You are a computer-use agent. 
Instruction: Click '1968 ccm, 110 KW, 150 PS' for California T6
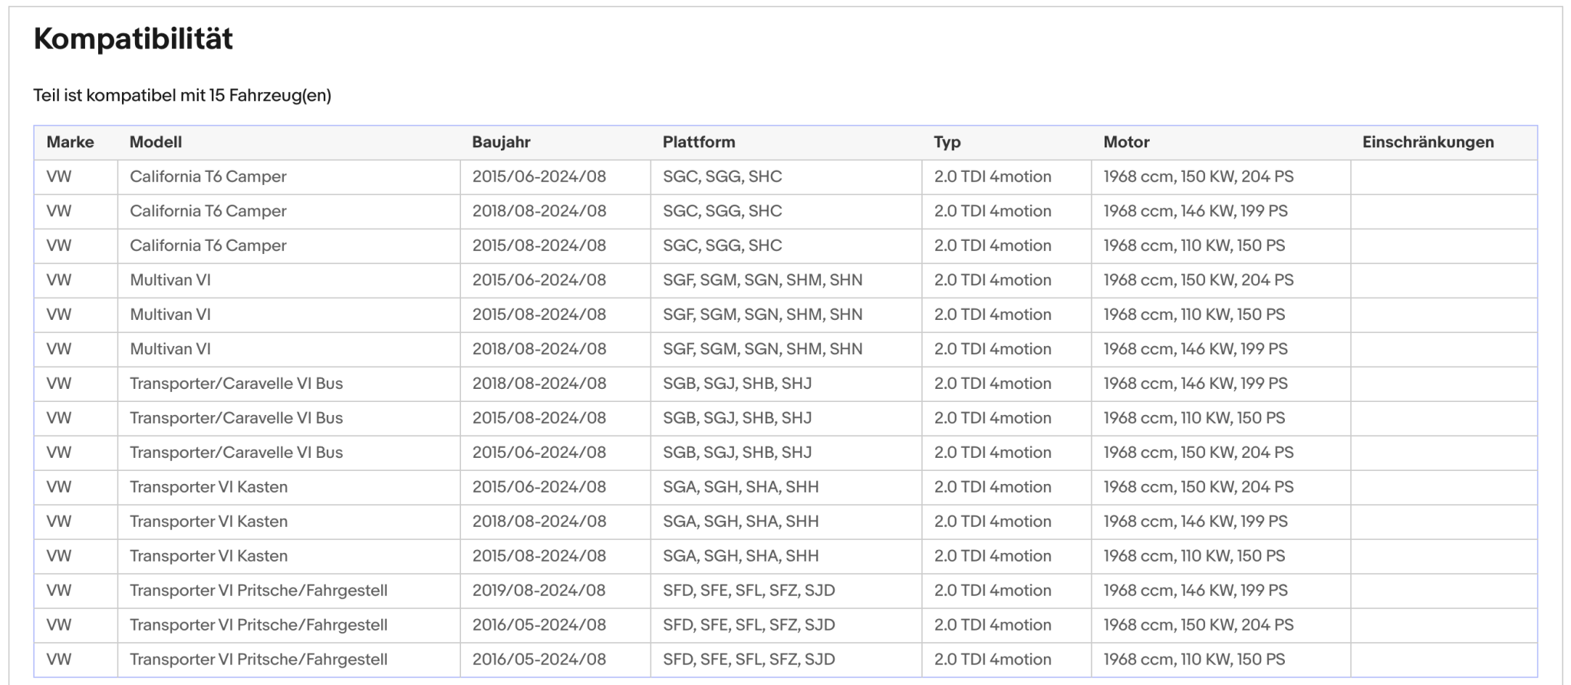click(x=1194, y=245)
